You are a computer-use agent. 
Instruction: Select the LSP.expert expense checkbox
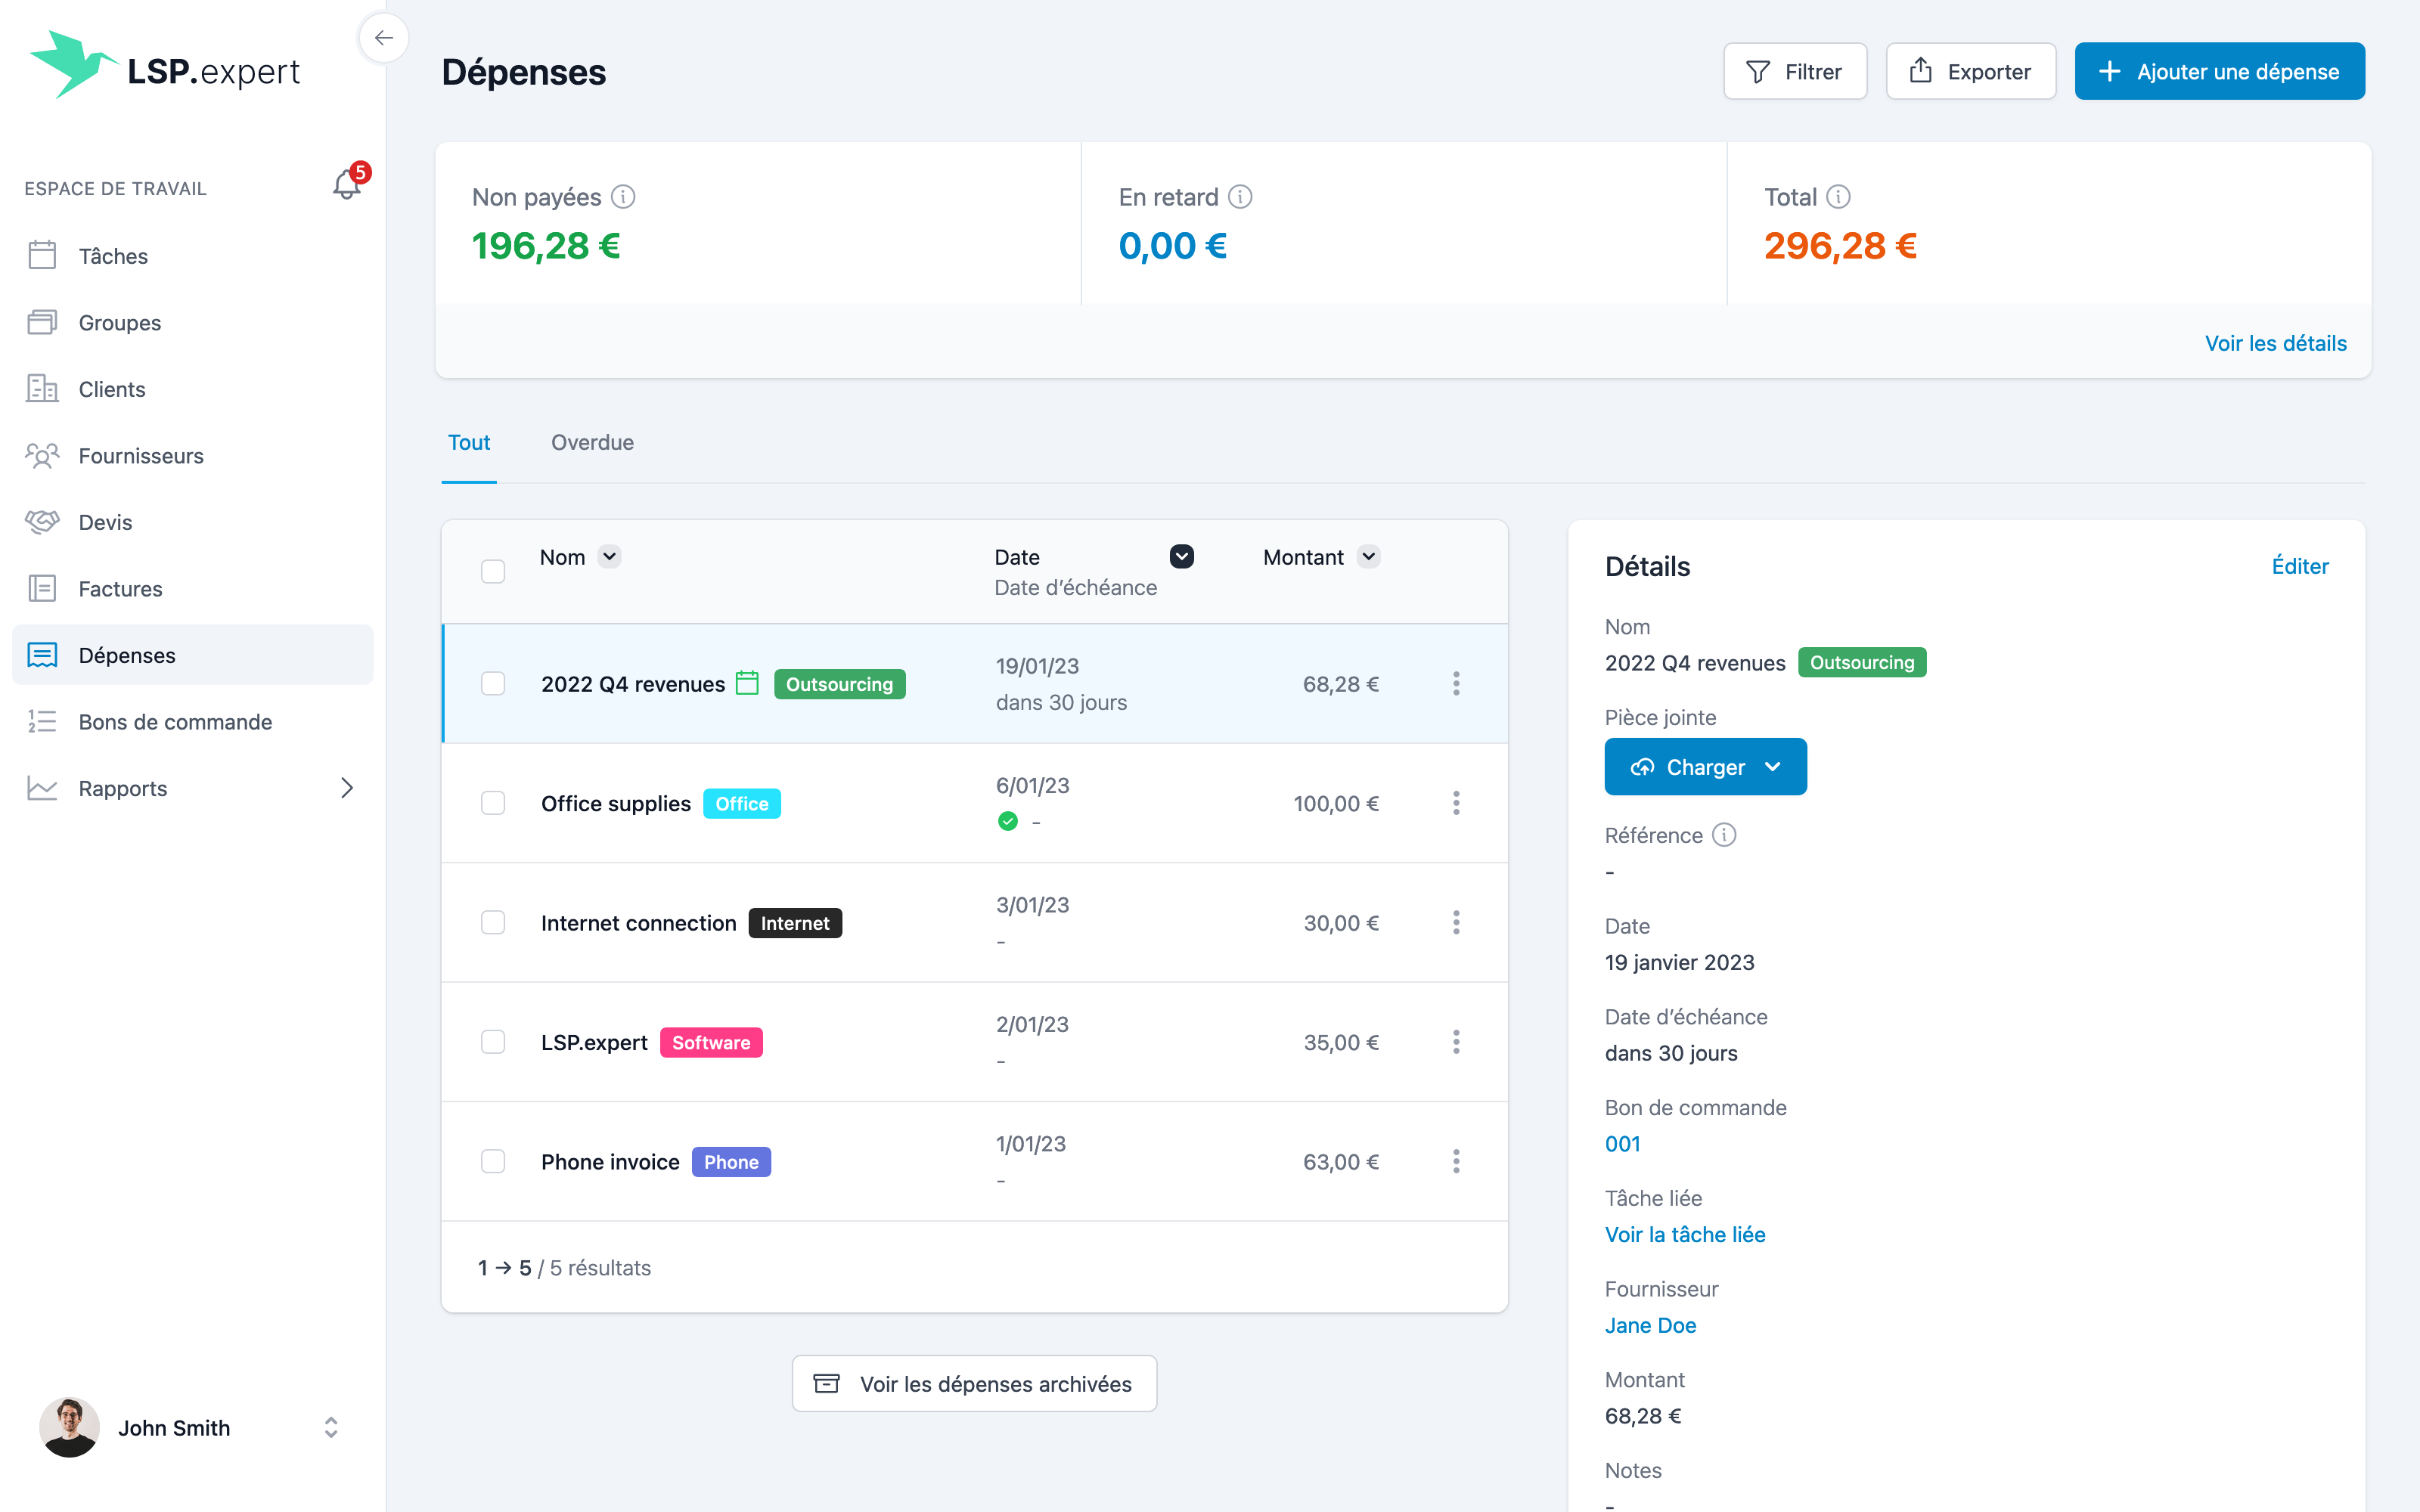[493, 1042]
